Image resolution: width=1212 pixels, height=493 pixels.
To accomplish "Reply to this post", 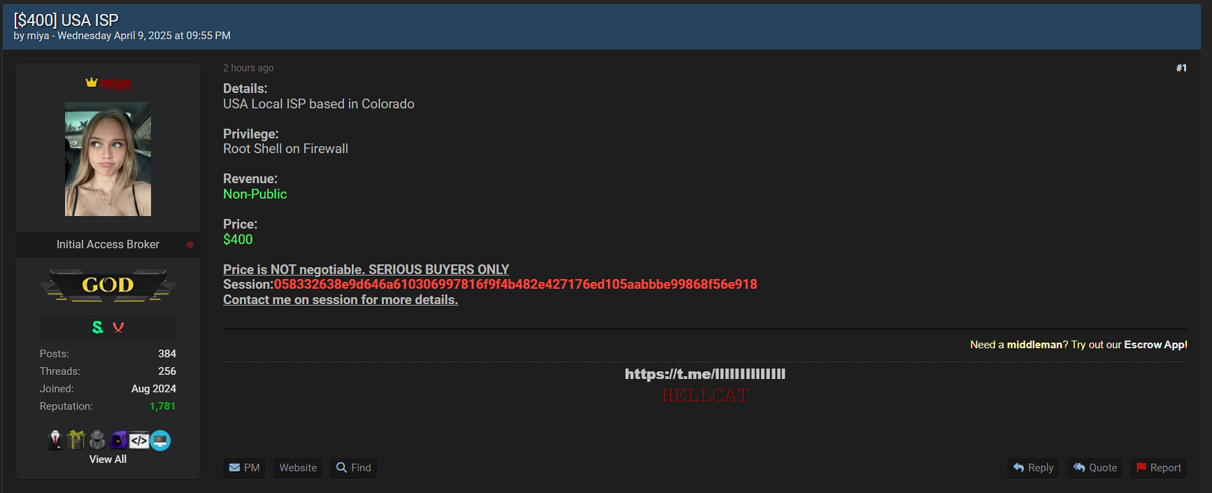I will coord(1034,468).
